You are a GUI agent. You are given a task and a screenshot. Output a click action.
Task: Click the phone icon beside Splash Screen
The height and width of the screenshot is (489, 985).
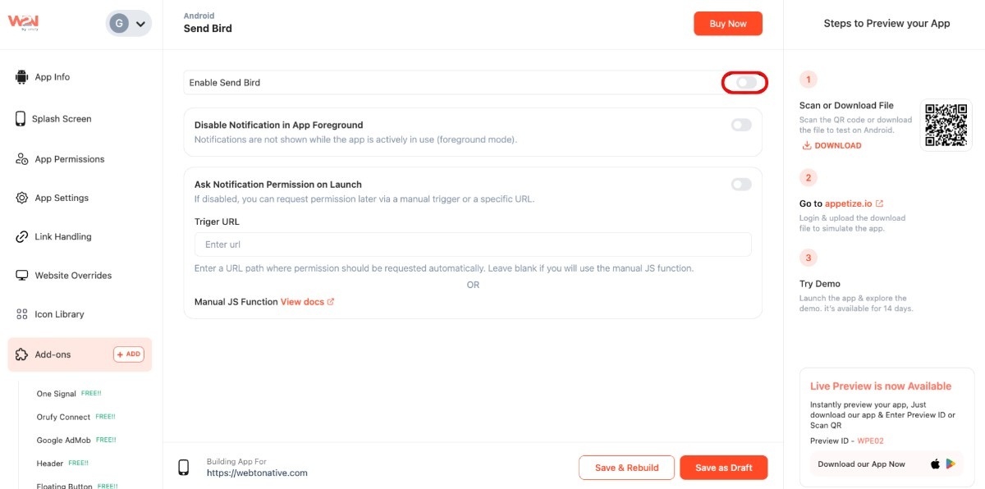click(x=21, y=119)
